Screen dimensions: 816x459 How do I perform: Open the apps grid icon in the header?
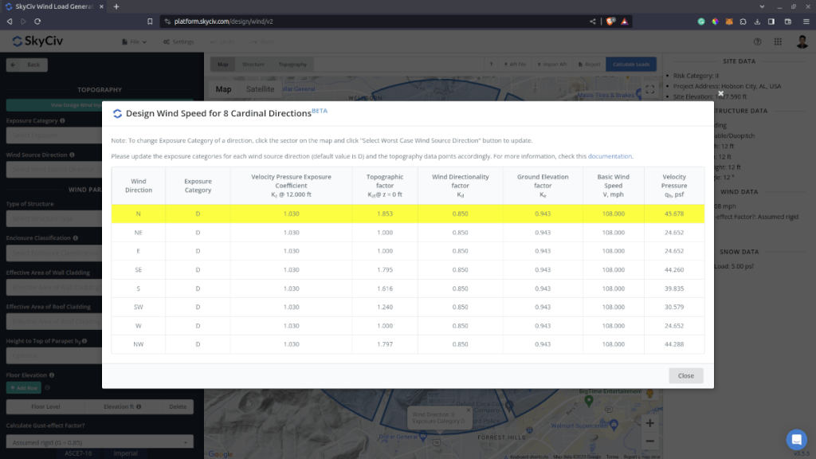(778, 41)
